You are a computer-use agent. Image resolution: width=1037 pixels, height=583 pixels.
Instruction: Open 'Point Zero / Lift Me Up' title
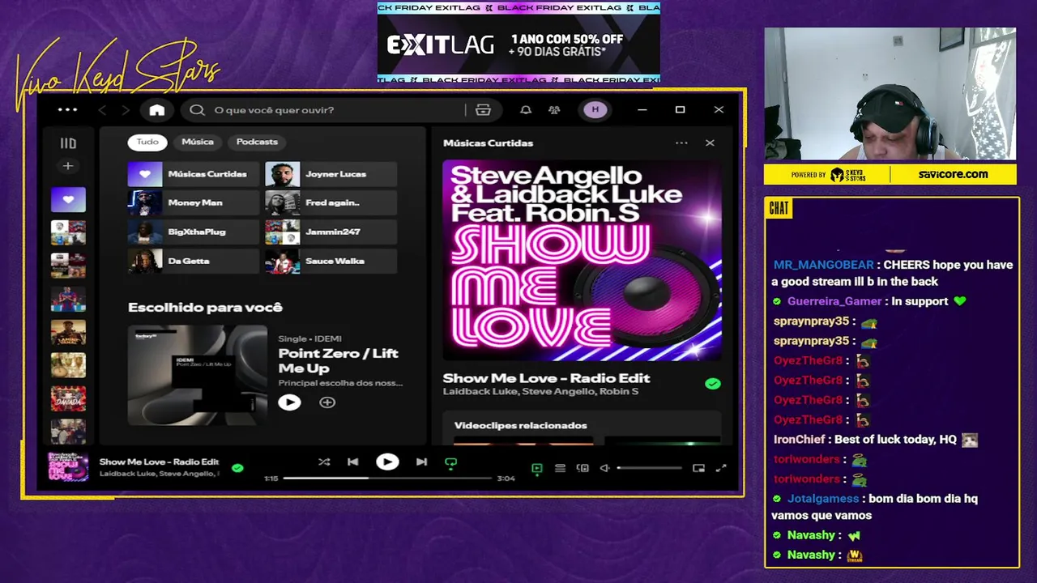click(x=339, y=360)
